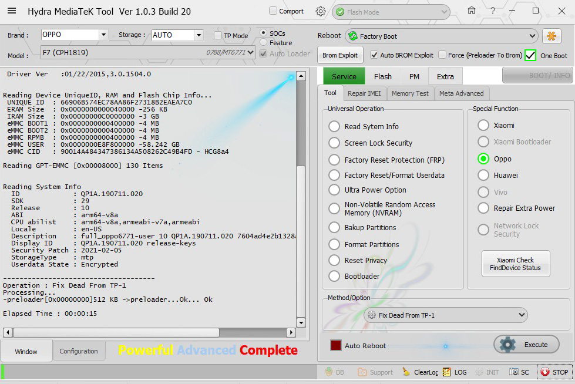Select Xiaomi special function
This screenshot has width=575, height=384.
point(483,125)
